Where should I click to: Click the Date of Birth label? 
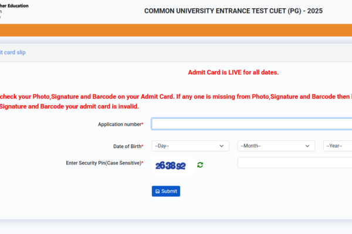(128, 146)
